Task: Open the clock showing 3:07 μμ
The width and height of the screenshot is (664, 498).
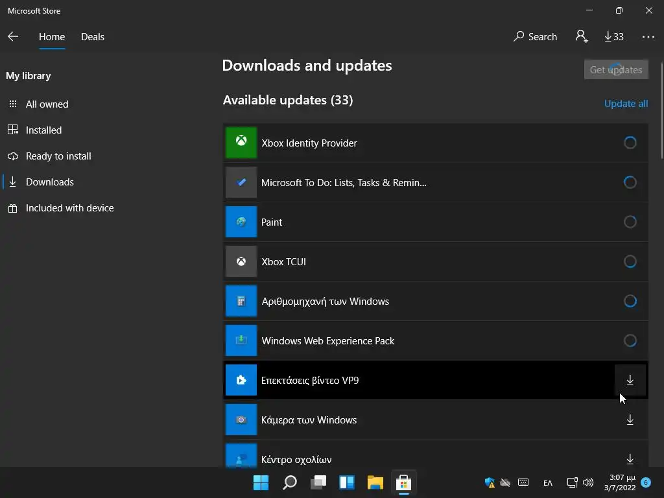Action: coord(620,482)
